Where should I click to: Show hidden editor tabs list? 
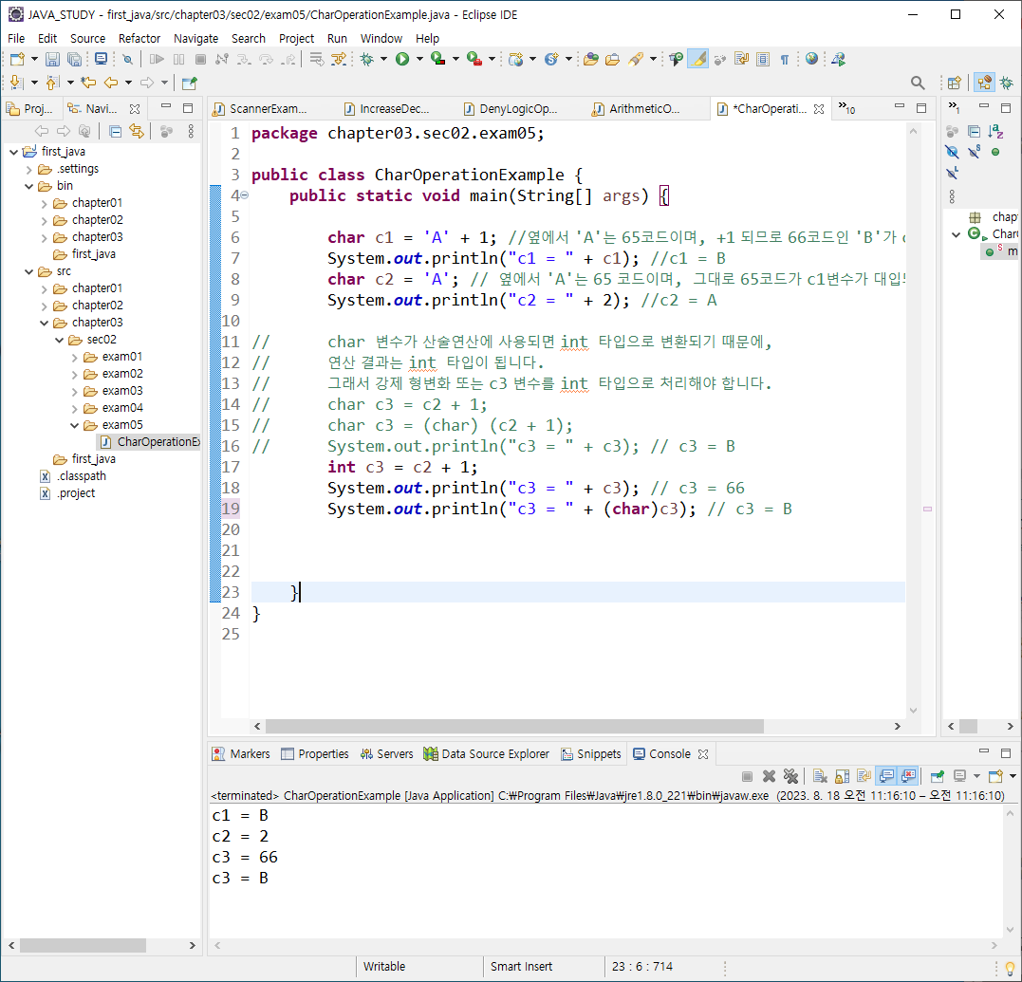tap(846, 108)
